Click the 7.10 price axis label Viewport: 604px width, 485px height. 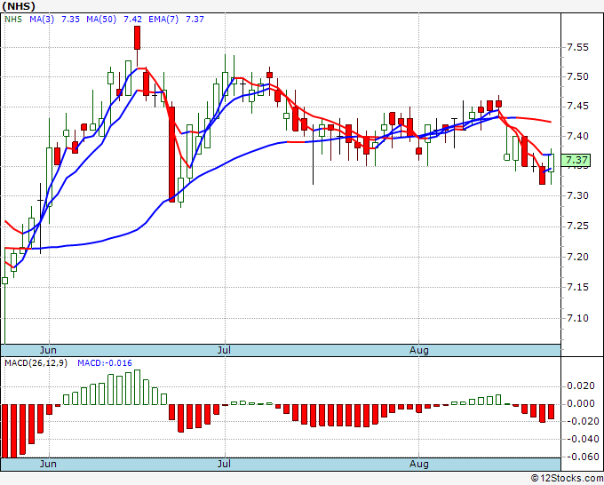coord(578,318)
